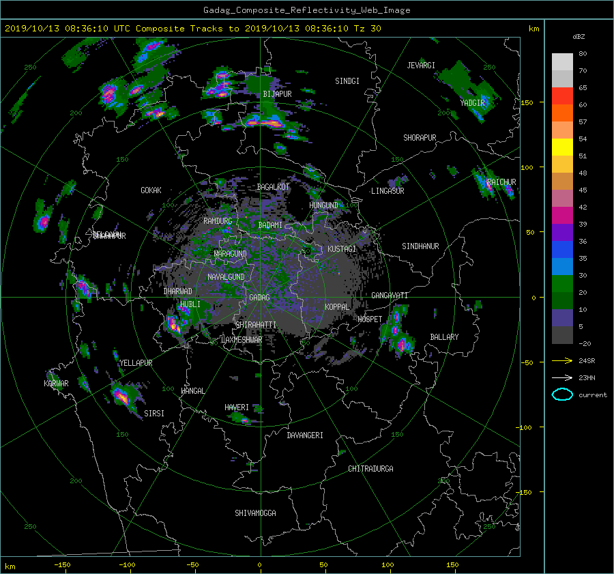
Task: Click the BIJAPUR city label
Action: pyautogui.click(x=277, y=94)
